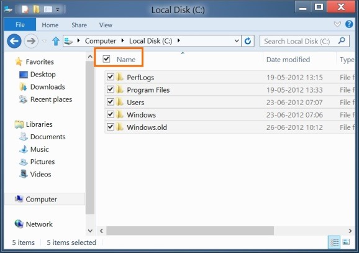The height and width of the screenshot is (253, 359).
Task: Go up one folder level
Action: [56, 41]
